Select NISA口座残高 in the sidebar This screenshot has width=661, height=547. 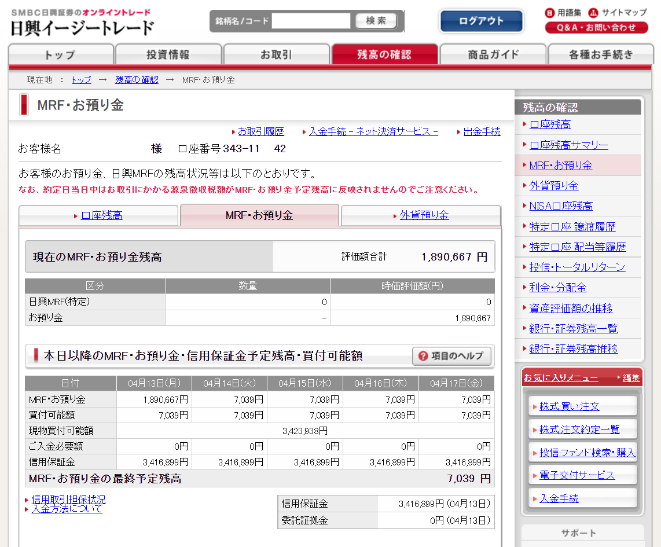click(x=561, y=206)
